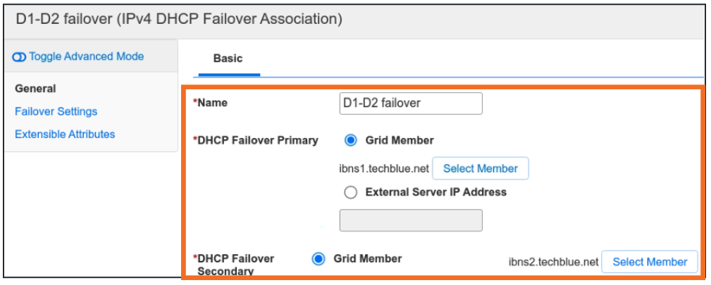Click the DHCP Failover Secondary label
Screen dimensions: 711x285
pos(237,265)
